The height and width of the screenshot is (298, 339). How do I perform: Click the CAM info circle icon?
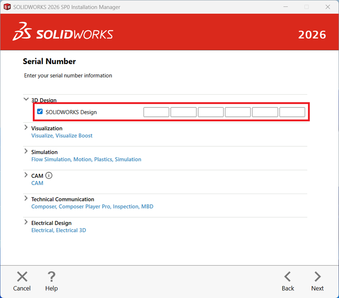49,175
